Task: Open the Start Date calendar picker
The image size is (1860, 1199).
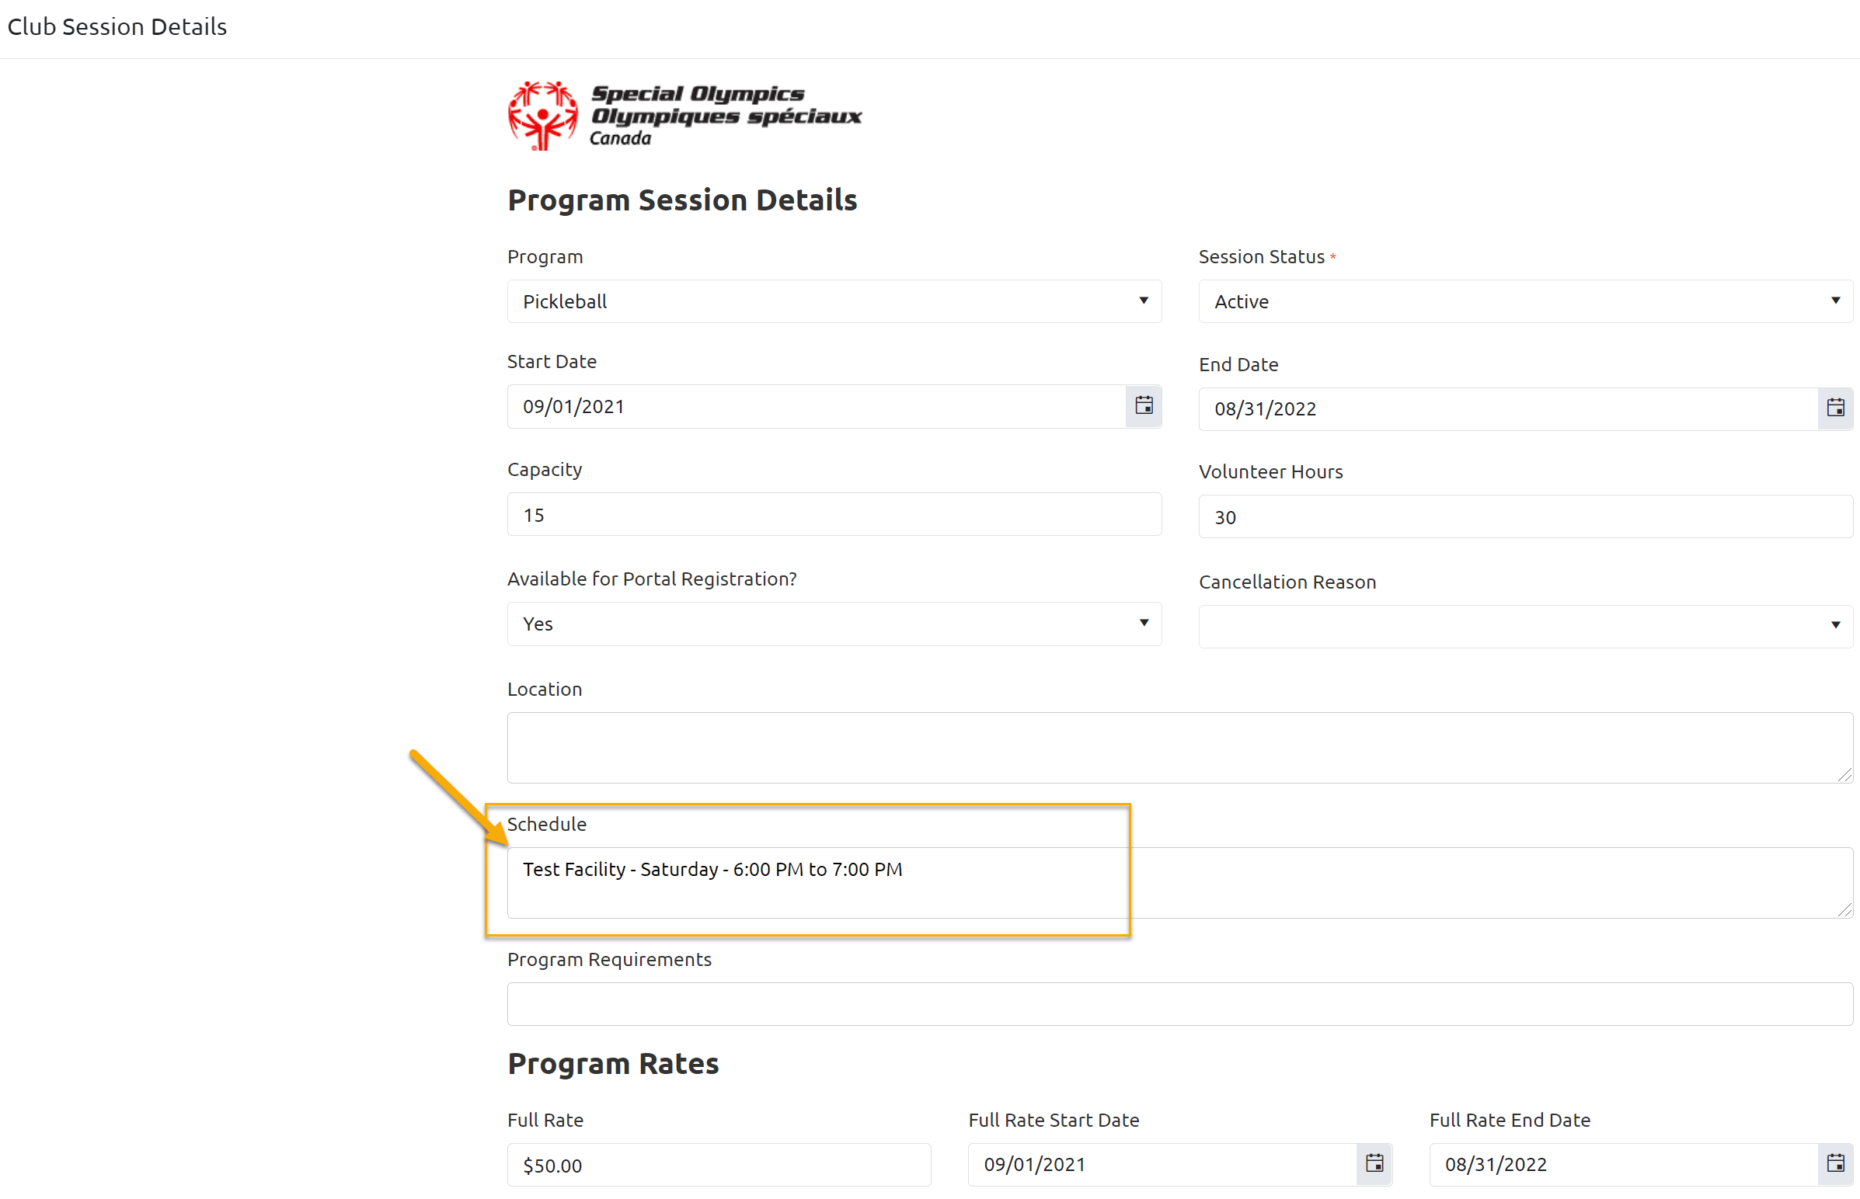Action: tap(1144, 405)
